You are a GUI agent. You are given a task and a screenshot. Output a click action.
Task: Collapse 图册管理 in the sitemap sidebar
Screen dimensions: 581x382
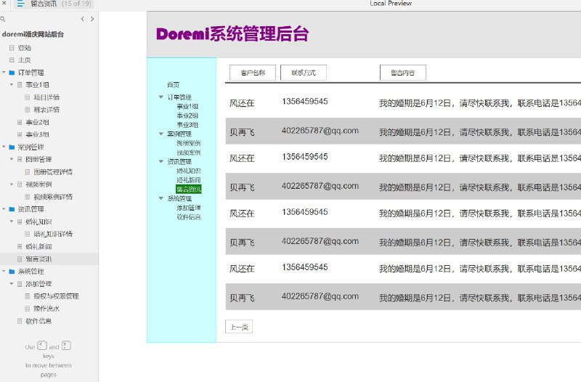click(12, 159)
